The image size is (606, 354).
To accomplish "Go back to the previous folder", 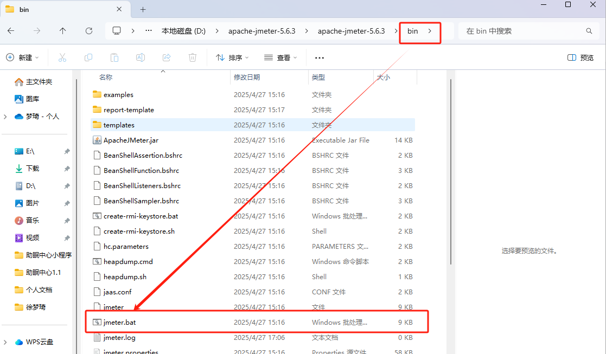I will [11, 31].
